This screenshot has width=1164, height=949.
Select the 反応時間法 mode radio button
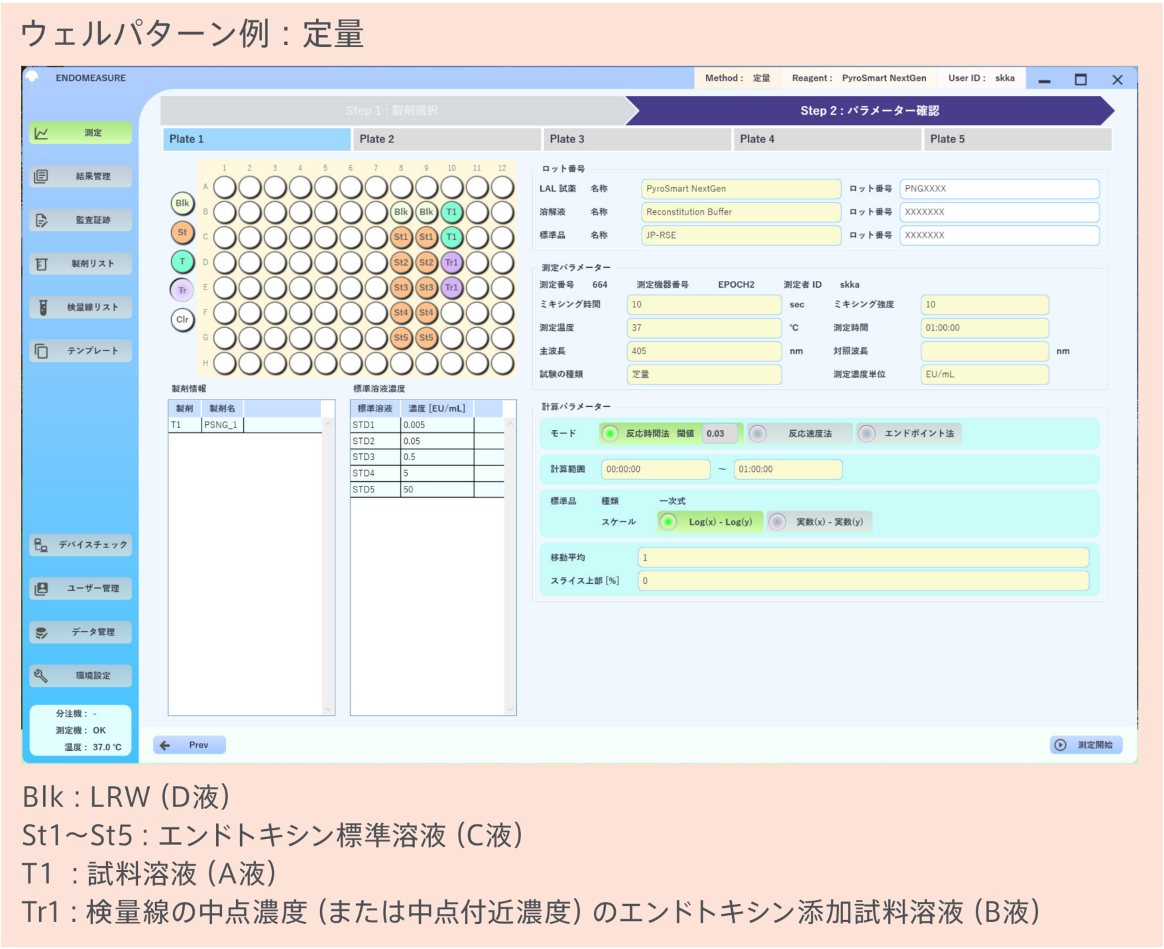[x=610, y=433]
